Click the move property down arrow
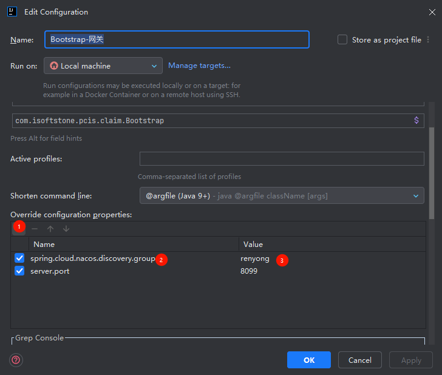 pyautogui.click(x=66, y=229)
